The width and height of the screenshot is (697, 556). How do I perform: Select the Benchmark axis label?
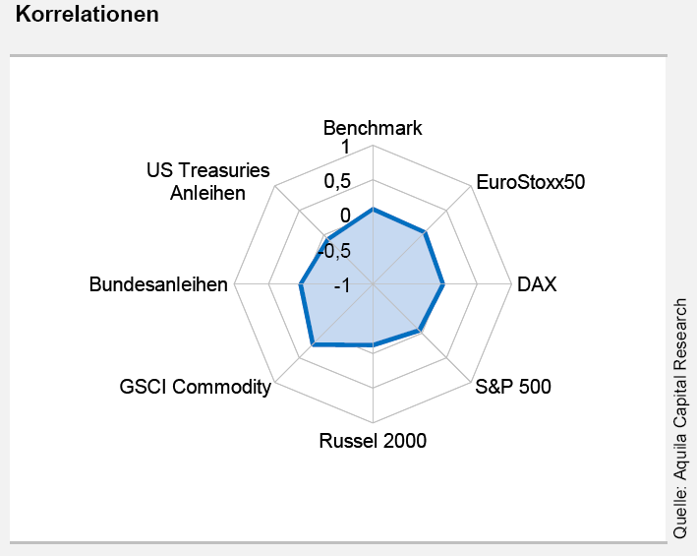pos(373,128)
